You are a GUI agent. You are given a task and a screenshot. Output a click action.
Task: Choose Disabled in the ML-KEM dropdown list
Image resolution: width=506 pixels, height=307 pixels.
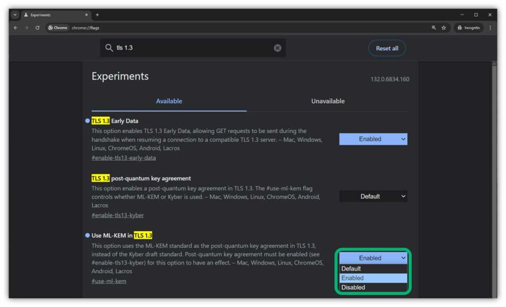pyautogui.click(x=373, y=287)
